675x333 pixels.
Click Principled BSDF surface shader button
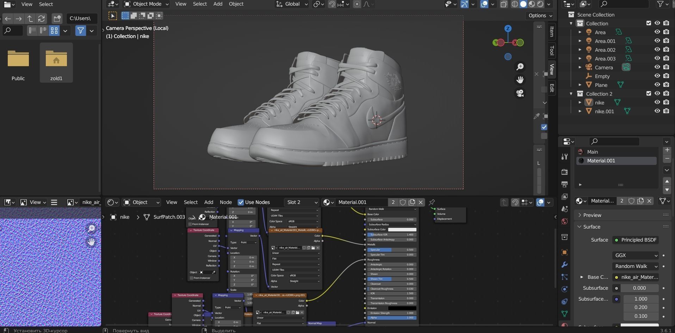click(x=636, y=240)
